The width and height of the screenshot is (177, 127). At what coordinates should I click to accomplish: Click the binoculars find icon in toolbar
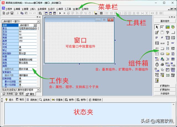click(96, 13)
